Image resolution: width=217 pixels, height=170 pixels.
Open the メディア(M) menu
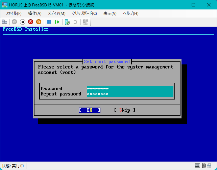[x=56, y=13]
